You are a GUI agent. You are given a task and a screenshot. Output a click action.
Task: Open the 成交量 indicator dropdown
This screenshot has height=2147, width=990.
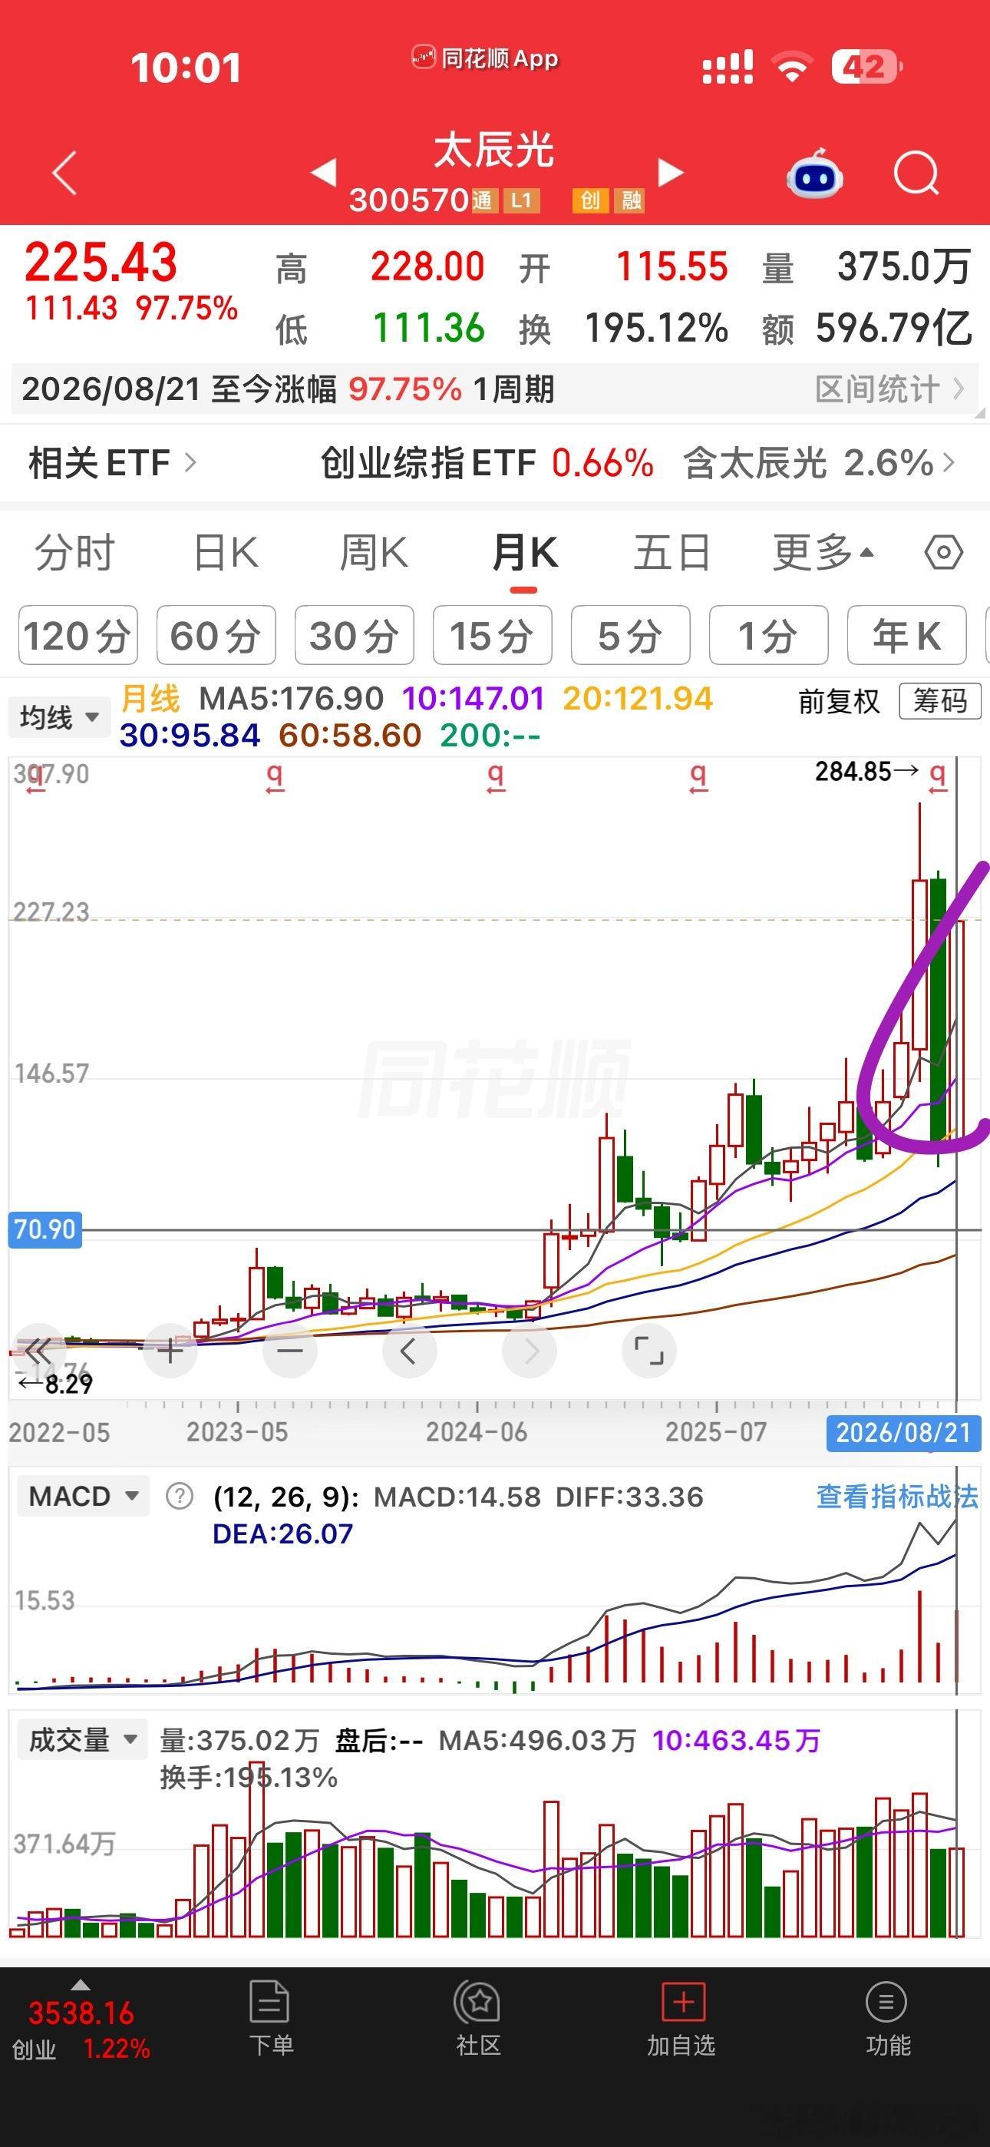tap(83, 1739)
